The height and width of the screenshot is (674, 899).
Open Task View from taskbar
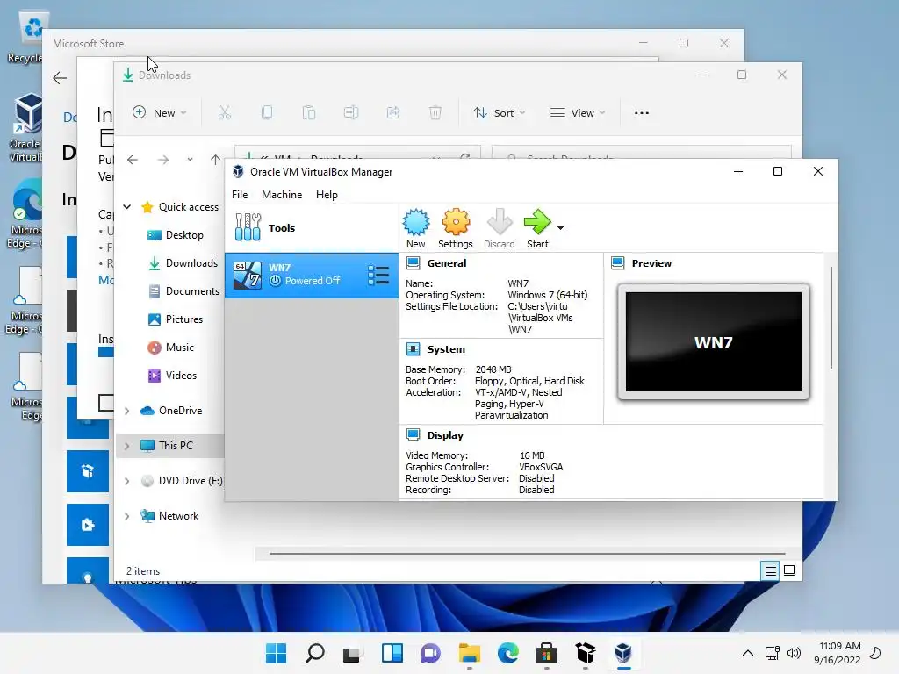click(352, 653)
